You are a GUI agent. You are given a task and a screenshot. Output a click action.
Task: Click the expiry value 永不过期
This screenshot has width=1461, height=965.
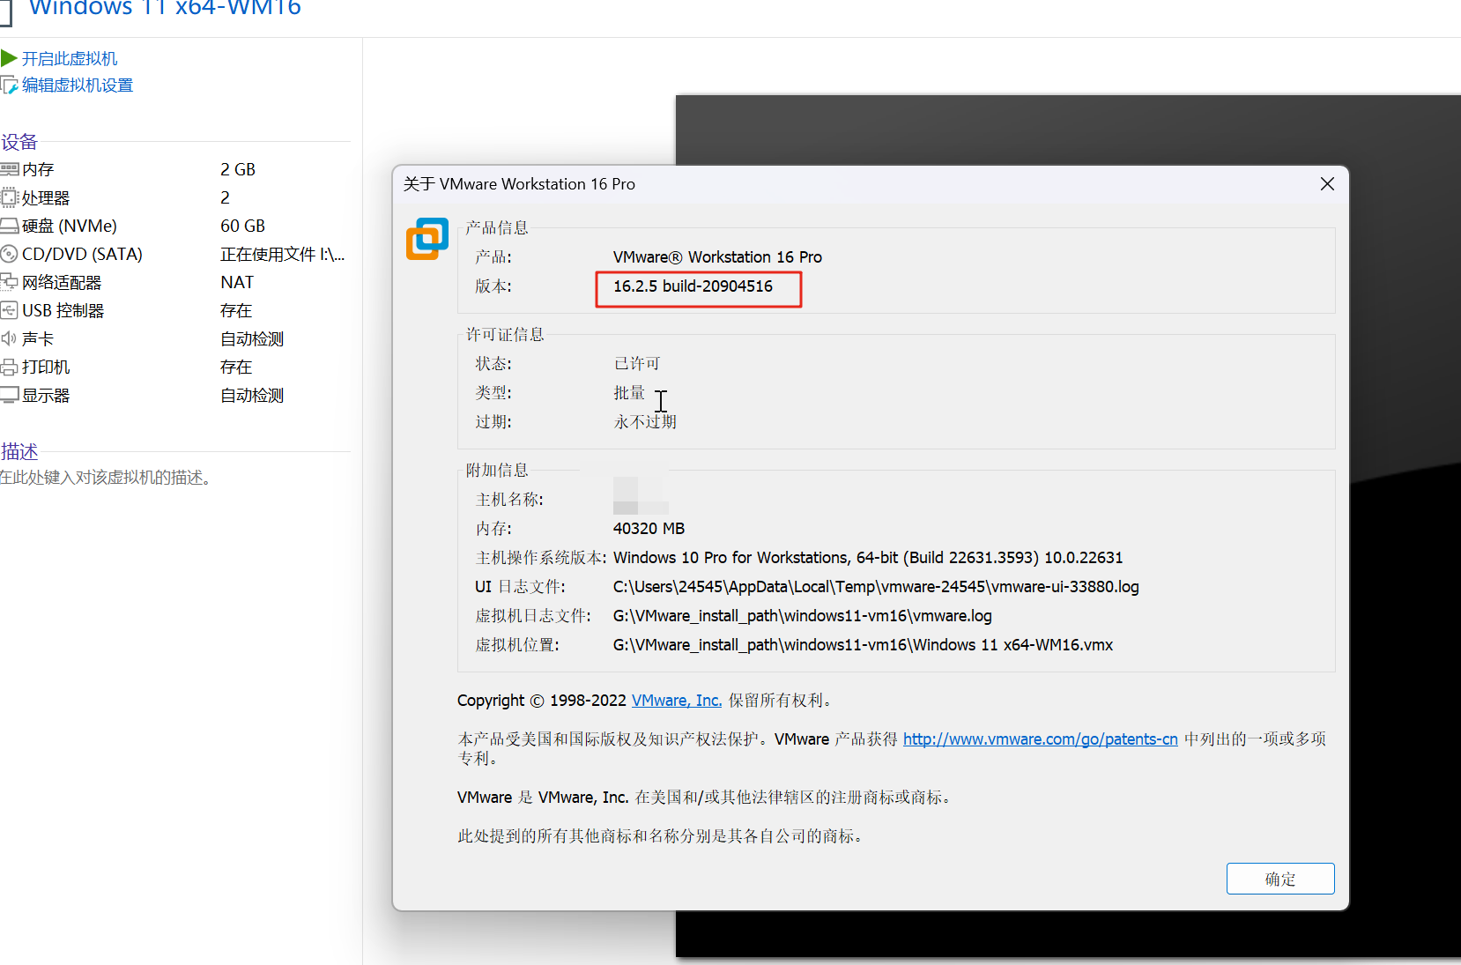coord(645,422)
